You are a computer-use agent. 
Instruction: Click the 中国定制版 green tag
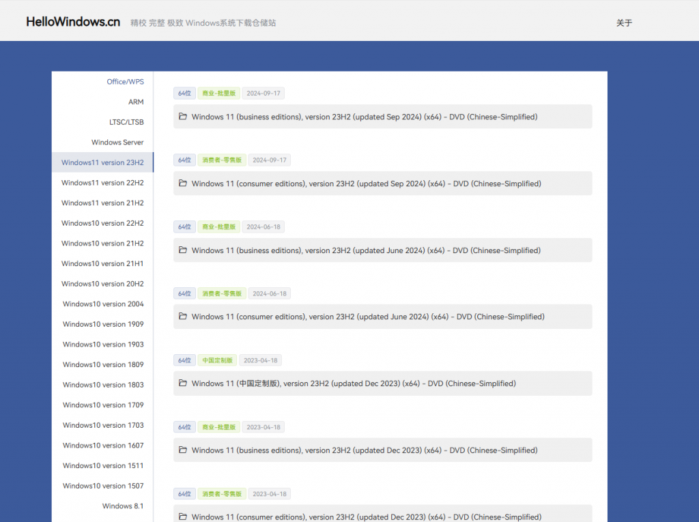[217, 360]
